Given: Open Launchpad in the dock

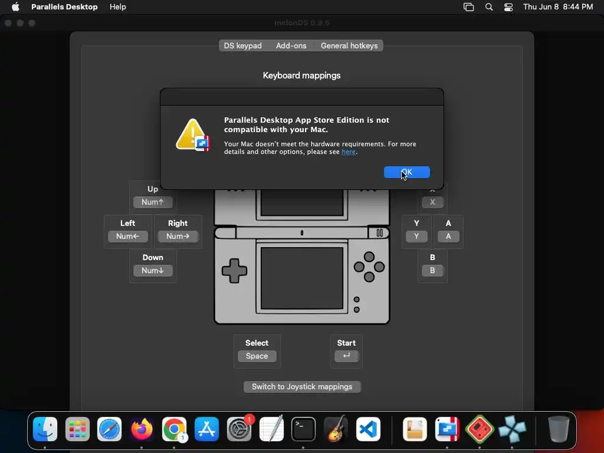Looking at the screenshot, I should point(77,429).
